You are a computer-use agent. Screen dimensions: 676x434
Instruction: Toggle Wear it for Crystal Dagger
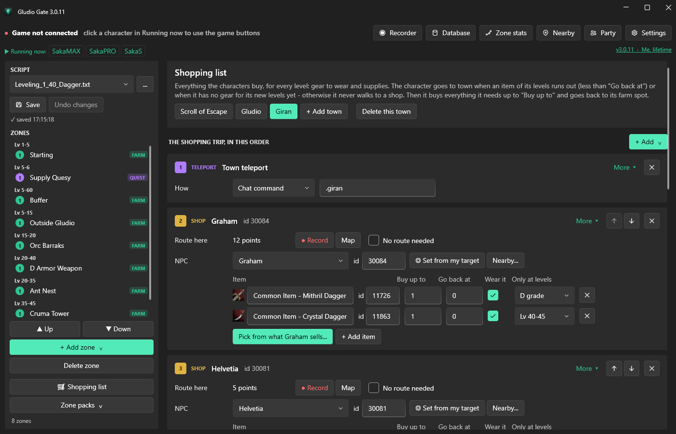point(493,316)
